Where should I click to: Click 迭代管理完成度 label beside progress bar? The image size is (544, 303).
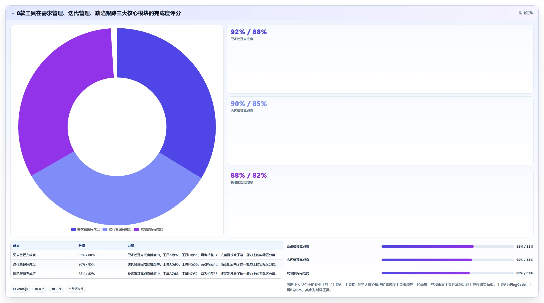(x=298, y=260)
